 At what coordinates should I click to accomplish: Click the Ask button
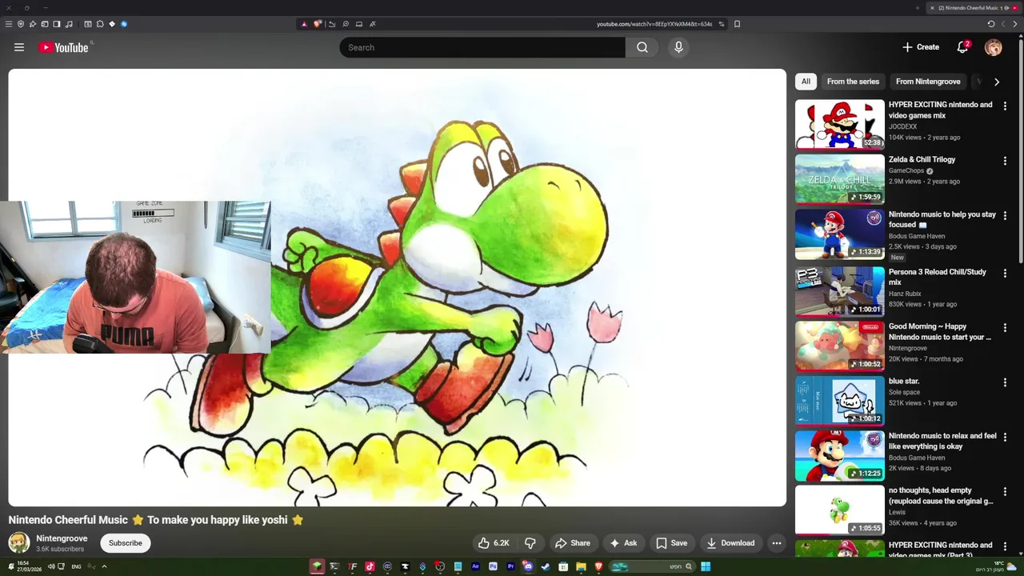click(x=623, y=543)
